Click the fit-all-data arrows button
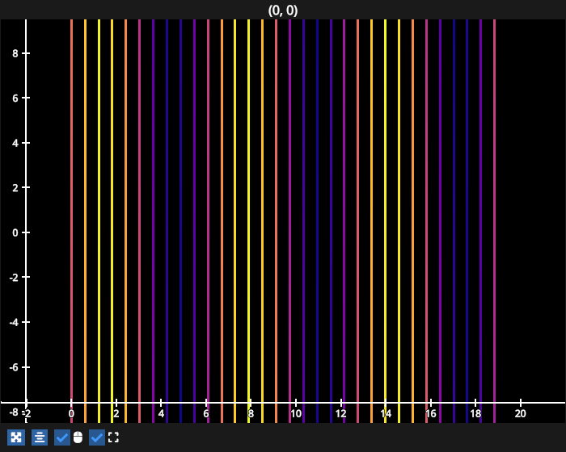Viewport: 566px width, 452px height. coord(16,437)
